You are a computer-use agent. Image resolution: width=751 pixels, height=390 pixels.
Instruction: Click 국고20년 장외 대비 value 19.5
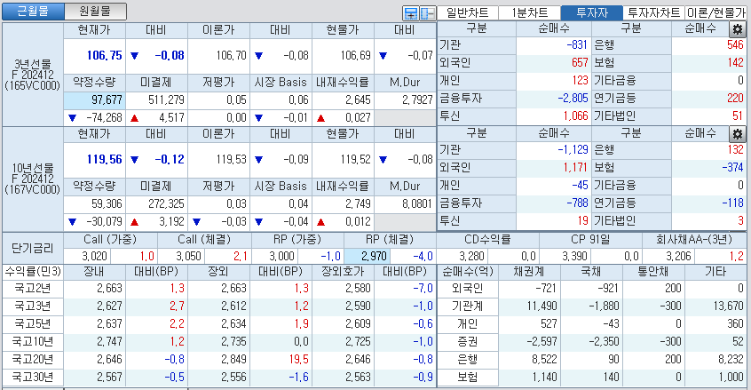pos(299,359)
